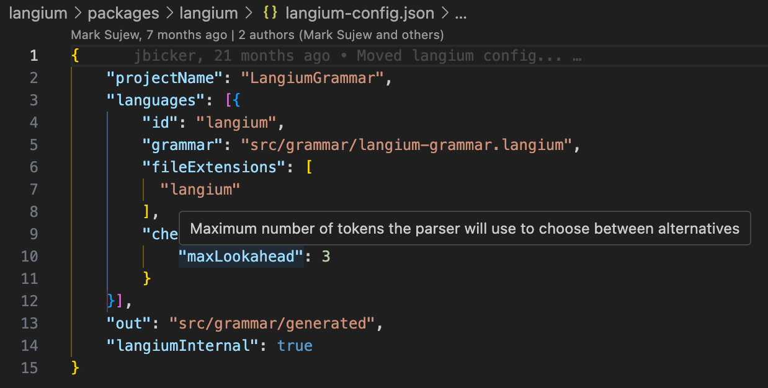Click line number 1 in the gutter

pos(34,55)
